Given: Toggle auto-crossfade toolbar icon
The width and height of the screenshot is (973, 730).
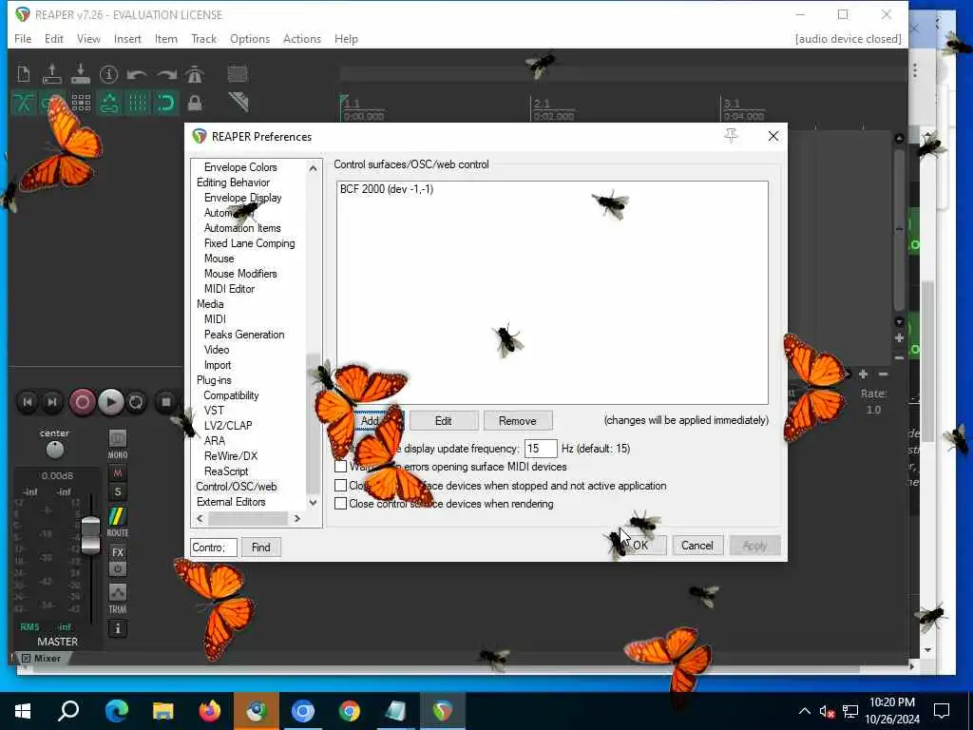Looking at the screenshot, I should pyautogui.click(x=24, y=103).
